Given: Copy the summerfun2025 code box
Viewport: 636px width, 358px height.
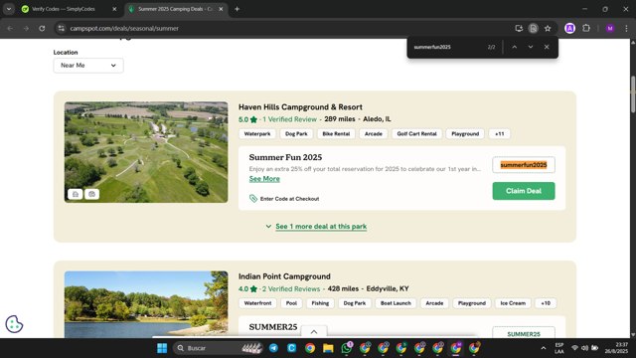Looking at the screenshot, I should [x=524, y=165].
